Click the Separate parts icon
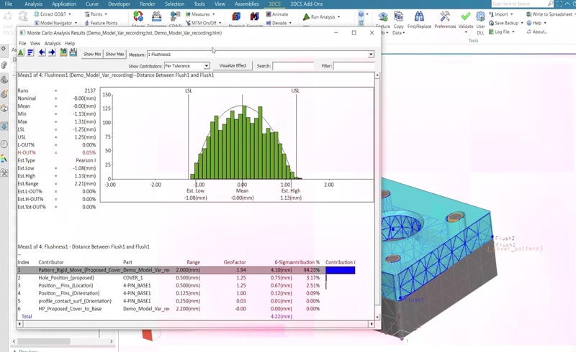This screenshot has width=576, height=352. [x=254, y=17]
